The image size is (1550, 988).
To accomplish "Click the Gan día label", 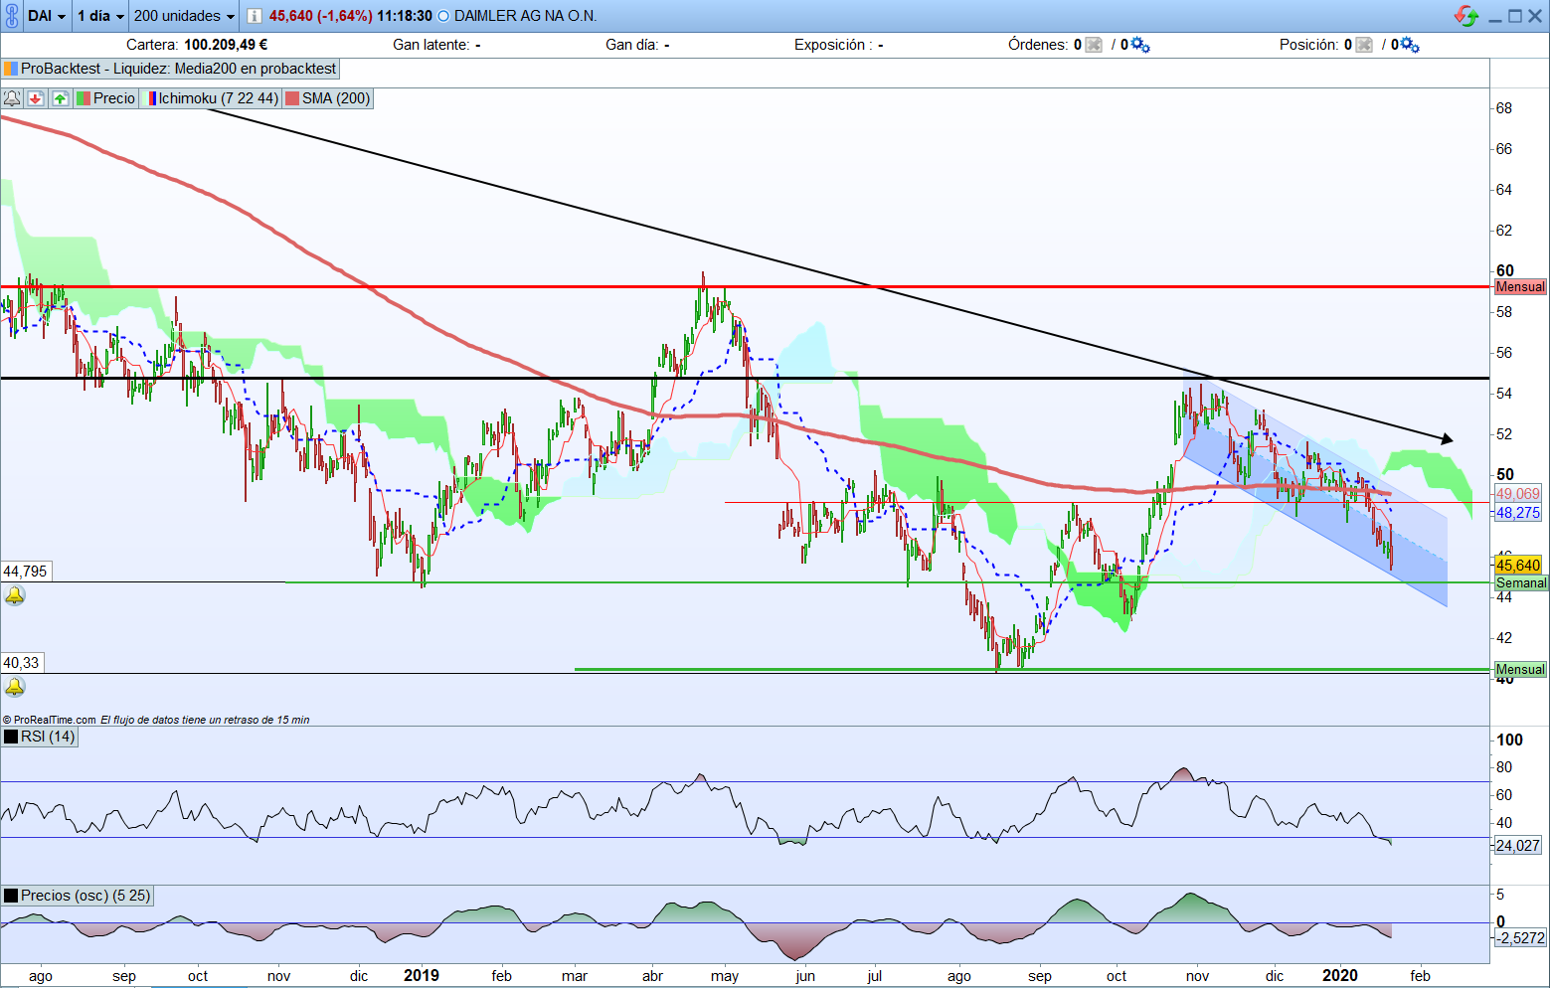I will pyautogui.click(x=631, y=45).
